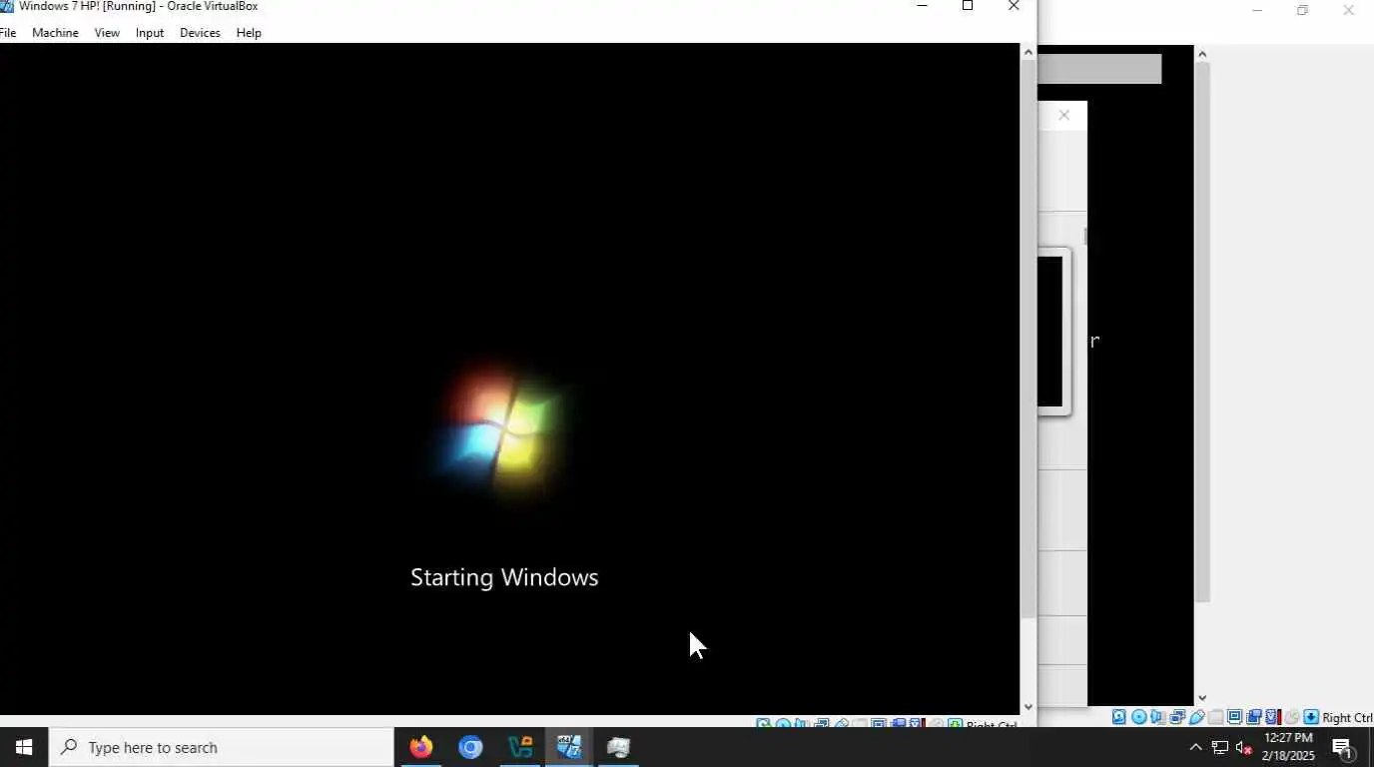
Task: Click VirtualBox icon in VM title bar
Action: 6,6
